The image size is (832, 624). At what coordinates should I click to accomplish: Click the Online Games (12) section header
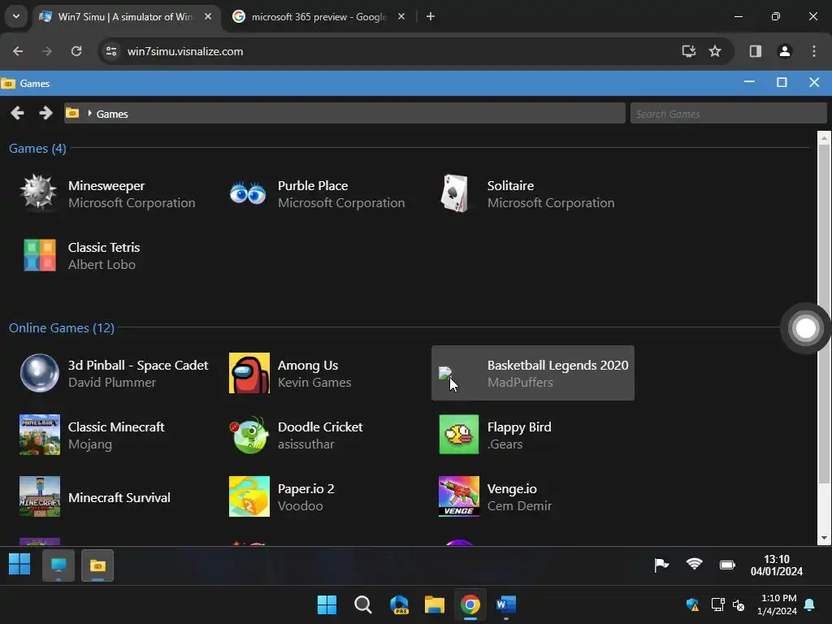point(62,328)
